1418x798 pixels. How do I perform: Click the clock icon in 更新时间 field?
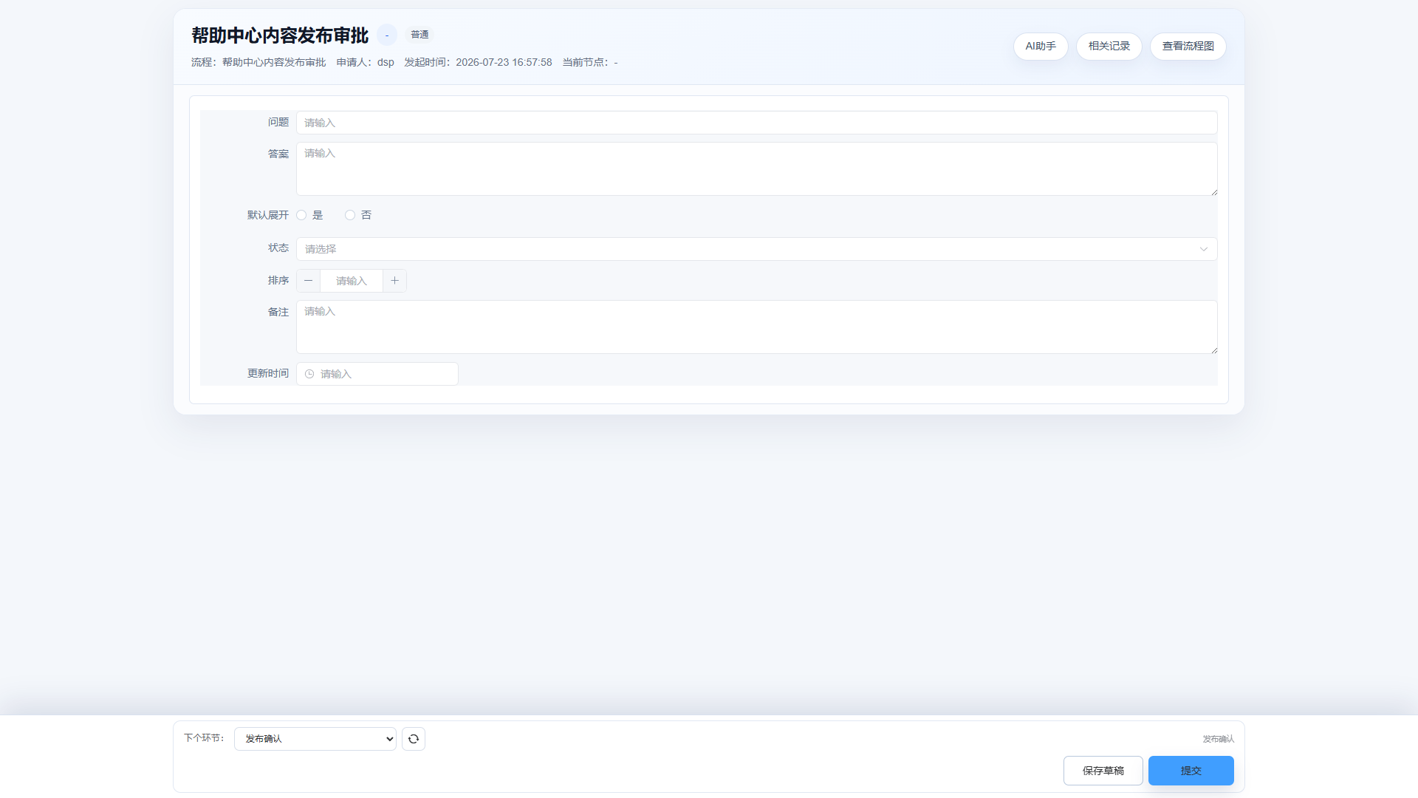click(x=309, y=374)
